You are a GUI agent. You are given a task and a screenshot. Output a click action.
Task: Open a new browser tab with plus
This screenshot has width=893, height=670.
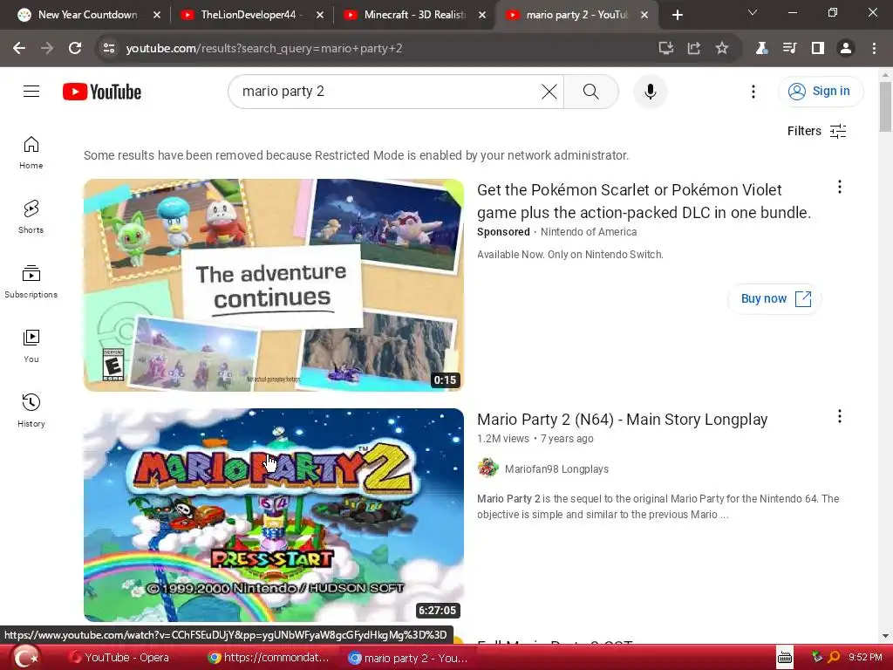(677, 16)
